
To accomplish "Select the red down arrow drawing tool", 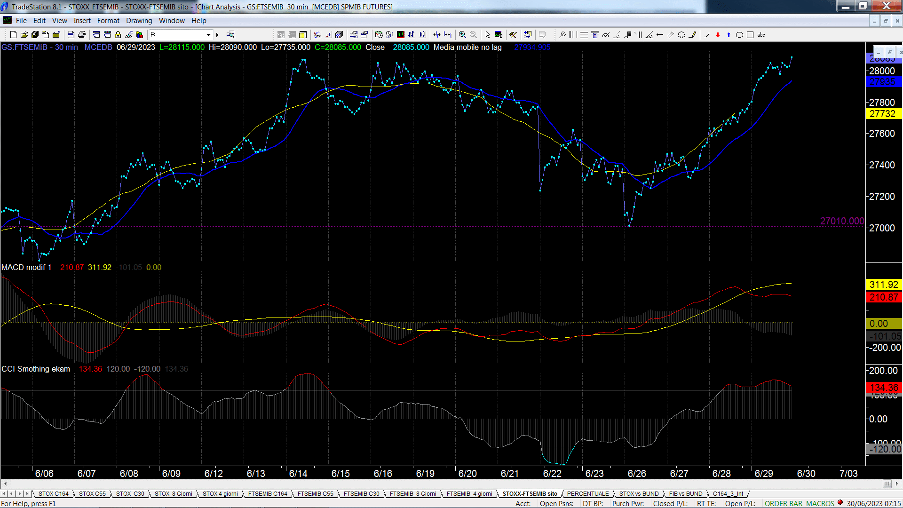I will pos(718,35).
